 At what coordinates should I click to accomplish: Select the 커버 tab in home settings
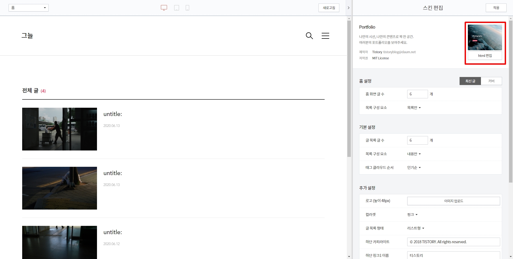click(x=491, y=81)
